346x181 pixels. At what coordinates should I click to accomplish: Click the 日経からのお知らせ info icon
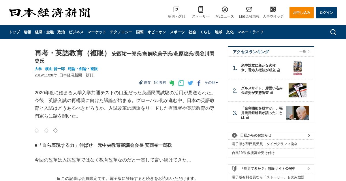tap(235, 135)
